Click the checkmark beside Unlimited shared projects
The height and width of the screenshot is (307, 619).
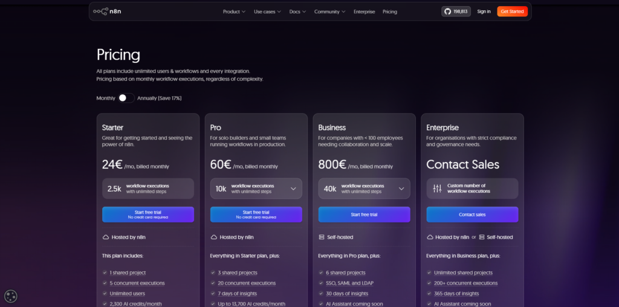(429, 273)
